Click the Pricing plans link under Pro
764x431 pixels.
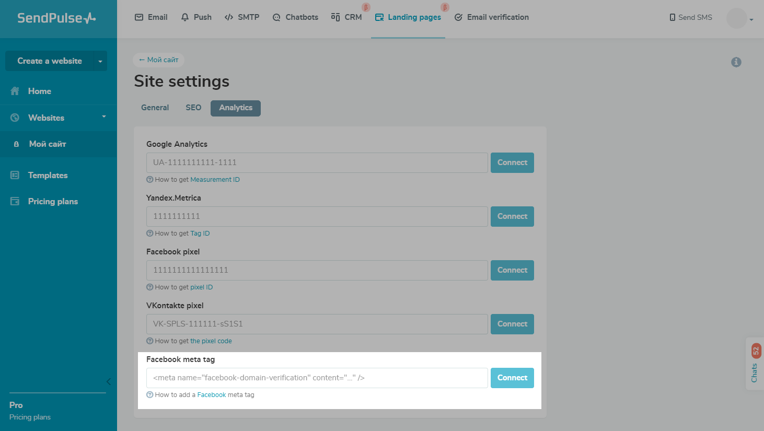30,417
